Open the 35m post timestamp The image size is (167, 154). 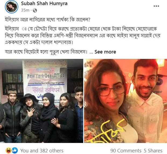click(x=25, y=10)
